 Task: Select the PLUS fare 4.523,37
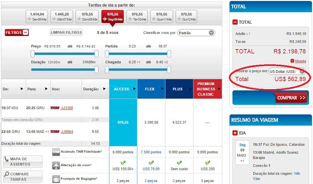[179, 122]
